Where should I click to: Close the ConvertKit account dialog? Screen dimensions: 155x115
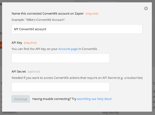[146, 9]
